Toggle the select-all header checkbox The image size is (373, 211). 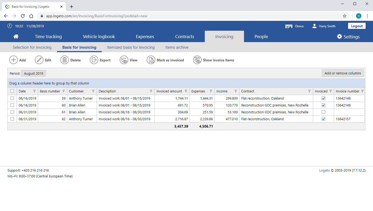[x=12, y=91]
